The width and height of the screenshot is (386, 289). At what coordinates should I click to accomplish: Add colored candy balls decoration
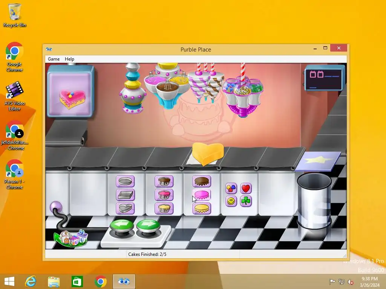pos(231,188)
